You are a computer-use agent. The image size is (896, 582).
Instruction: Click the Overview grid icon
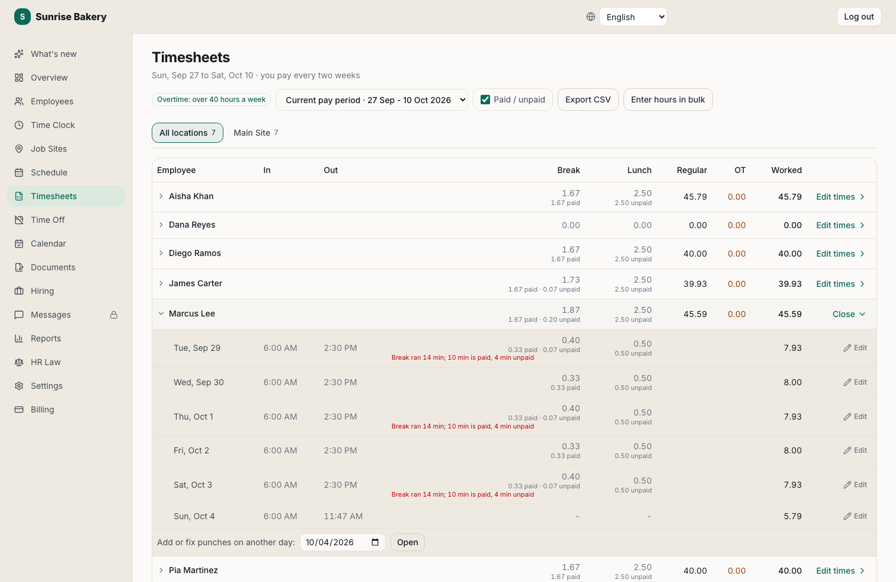[19, 78]
